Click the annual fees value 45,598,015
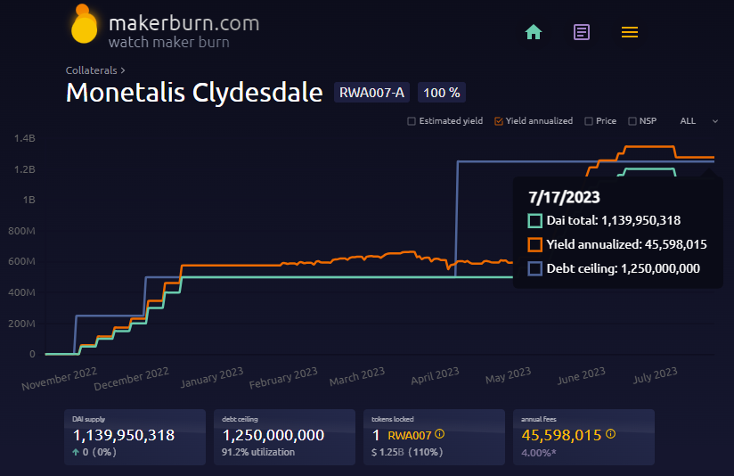The width and height of the screenshot is (734, 476). (561, 435)
